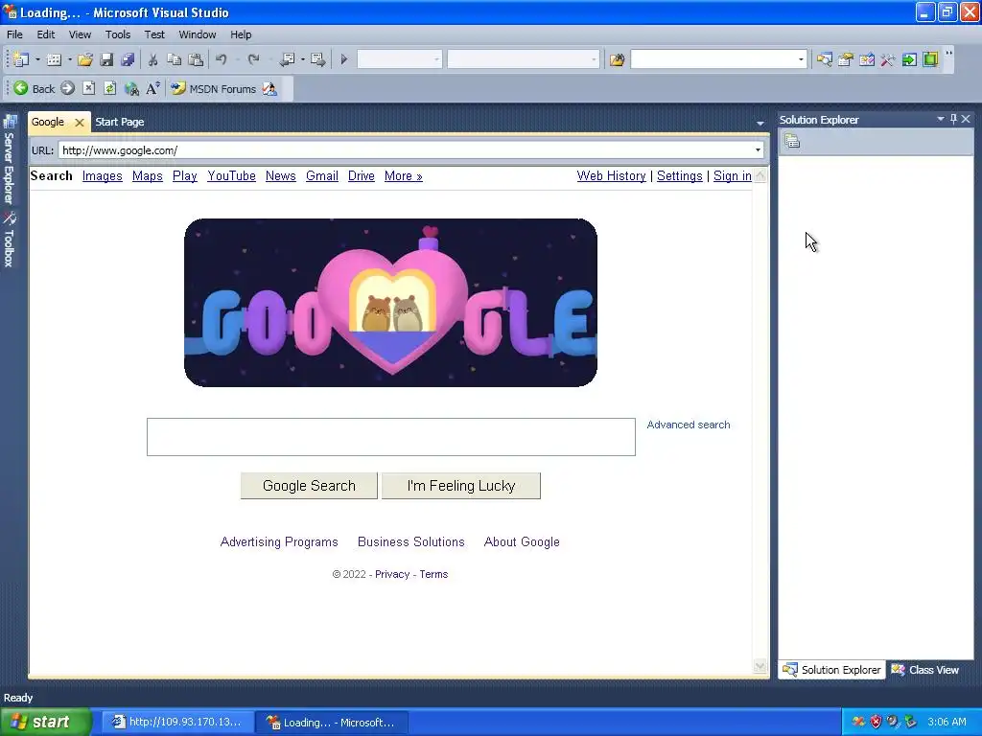Click the web Back green arrow

tap(21, 88)
